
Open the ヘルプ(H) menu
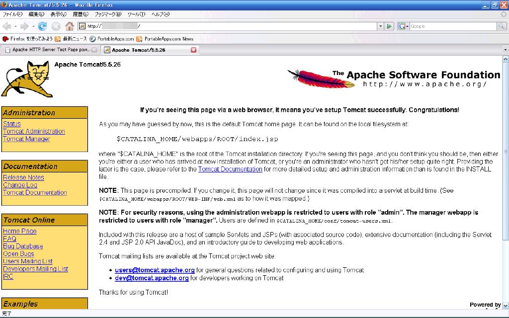pos(161,14)
